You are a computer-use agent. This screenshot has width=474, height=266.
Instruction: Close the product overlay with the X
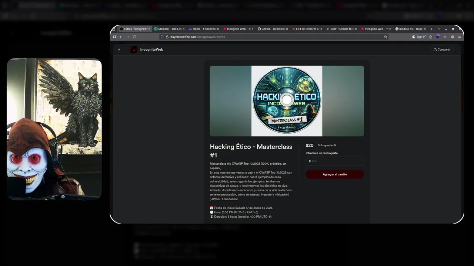[119, 50]
